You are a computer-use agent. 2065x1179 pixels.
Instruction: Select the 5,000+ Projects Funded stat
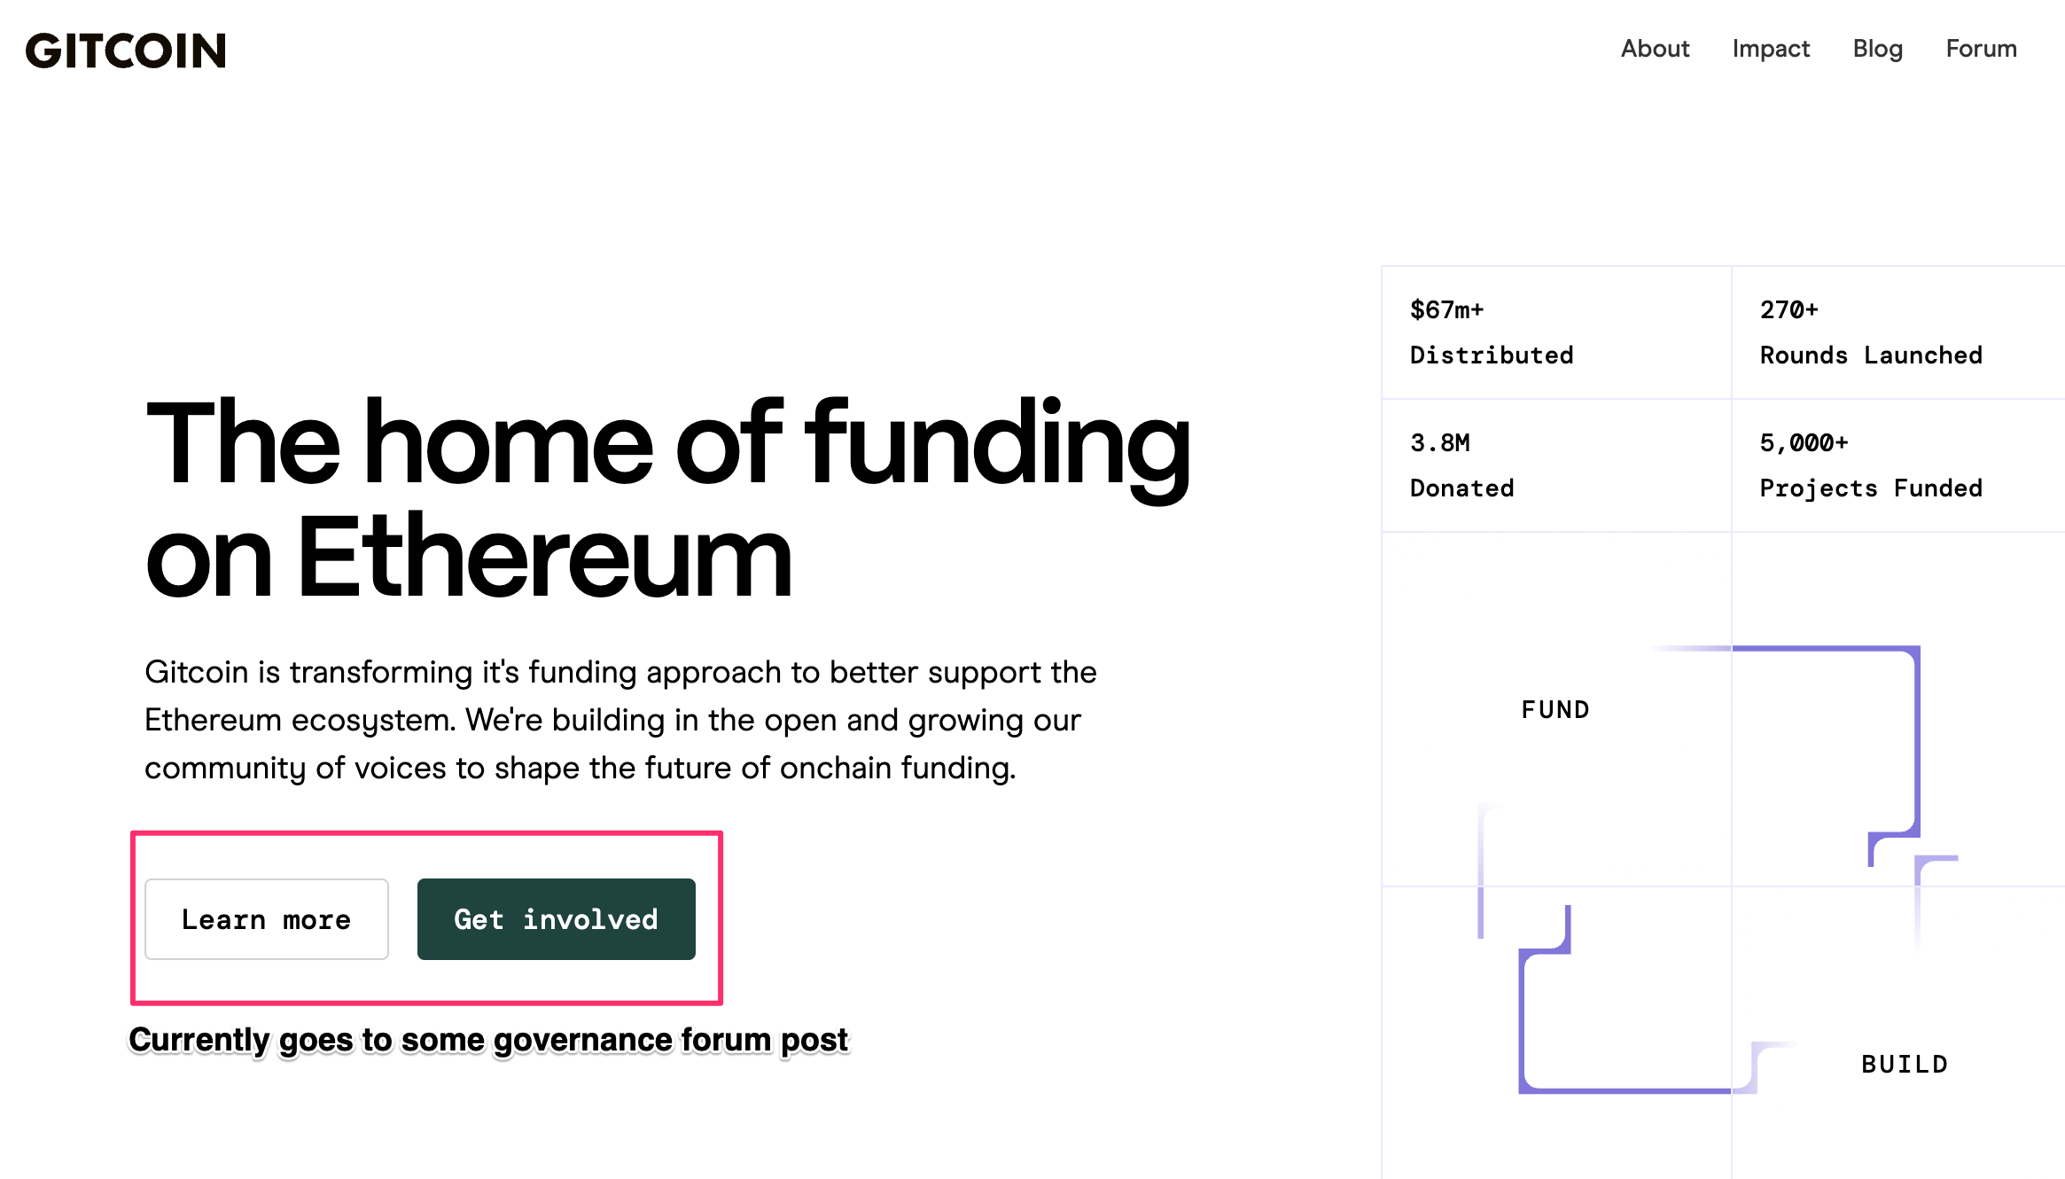click(1870, 465)
